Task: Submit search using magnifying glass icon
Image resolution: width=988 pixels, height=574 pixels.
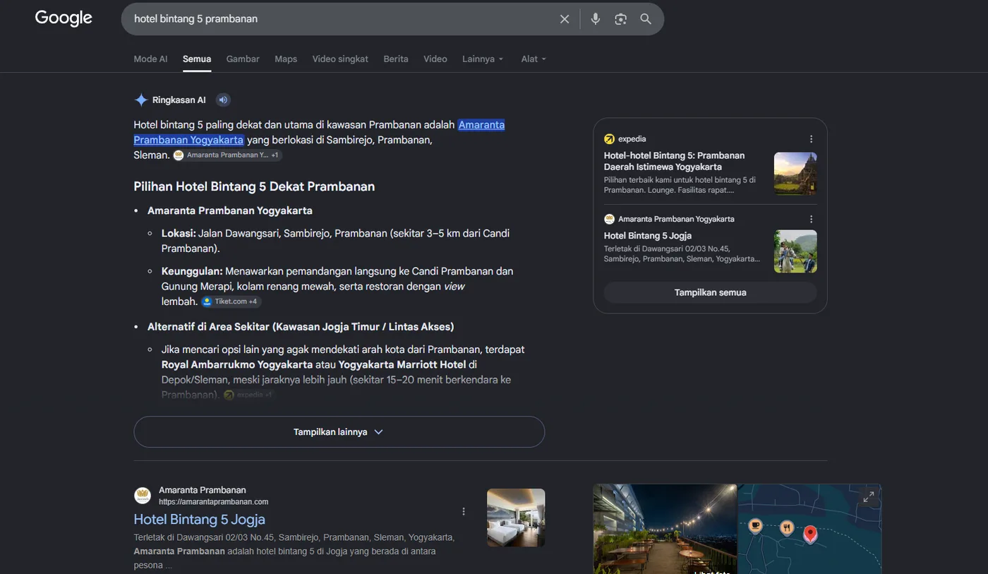Action: click(x=646, y=19)
